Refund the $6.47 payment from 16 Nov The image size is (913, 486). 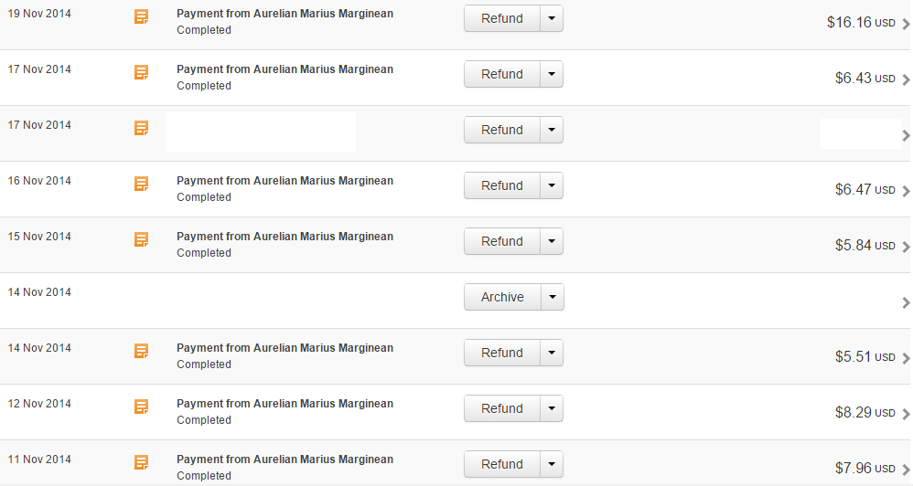[x=502, y=185]
